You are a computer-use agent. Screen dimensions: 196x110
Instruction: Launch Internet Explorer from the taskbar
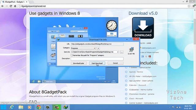[12, 107]
